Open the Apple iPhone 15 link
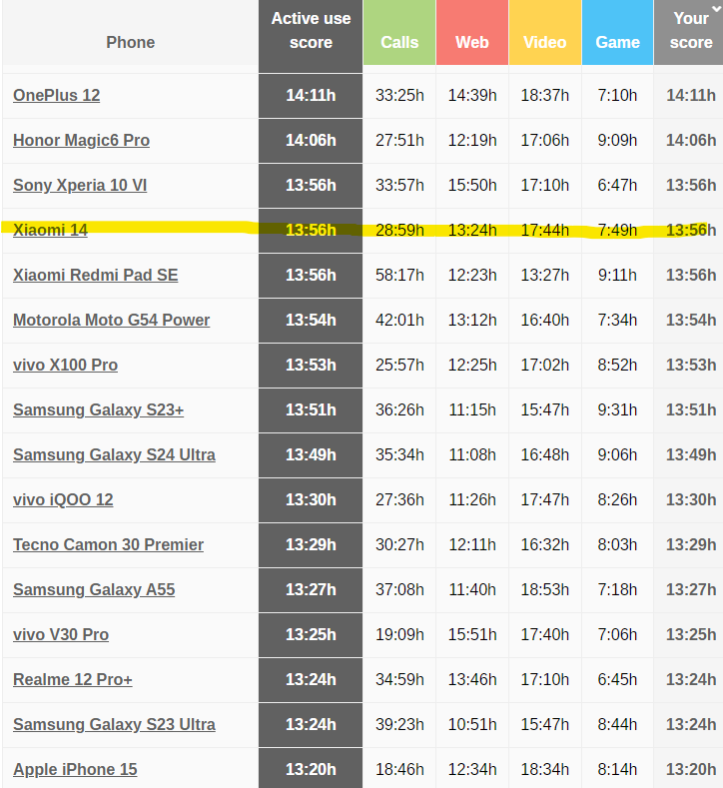Screen dimensions: 723x788 75,770
